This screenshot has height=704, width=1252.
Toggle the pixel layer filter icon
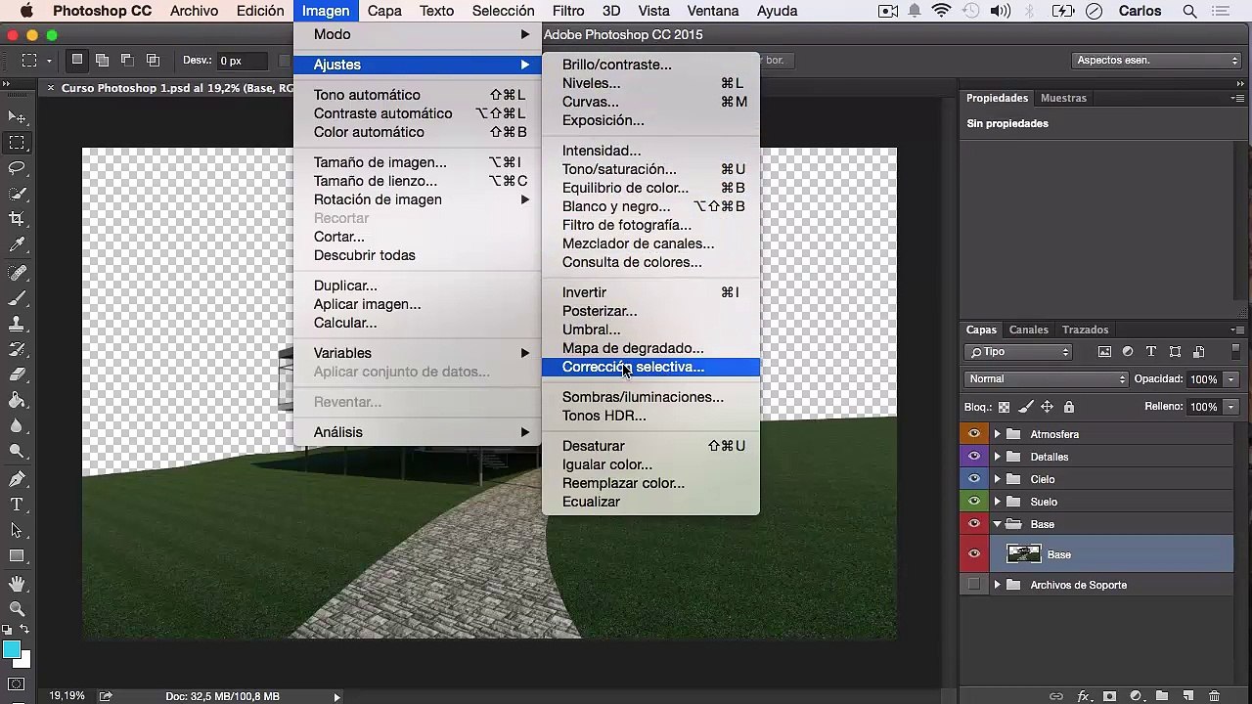pyautogui.click(x=1104, y=352)
